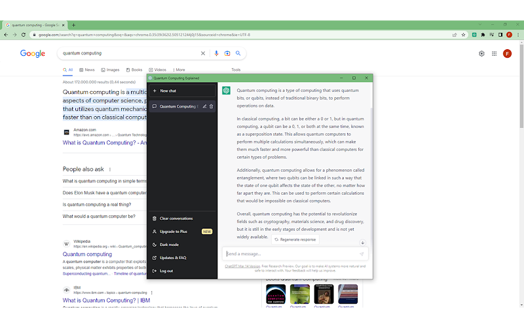Viewport: 524px width, 328px height.
Task: Click Superconducting quantum sublink
Action: pos(86,274)
